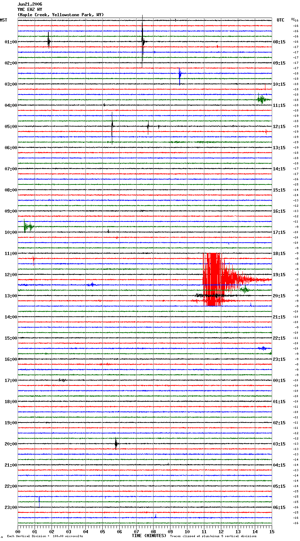Click the 08:15 UTC time label
Viewport: 300px width, 541px height.
click(279, 42)
